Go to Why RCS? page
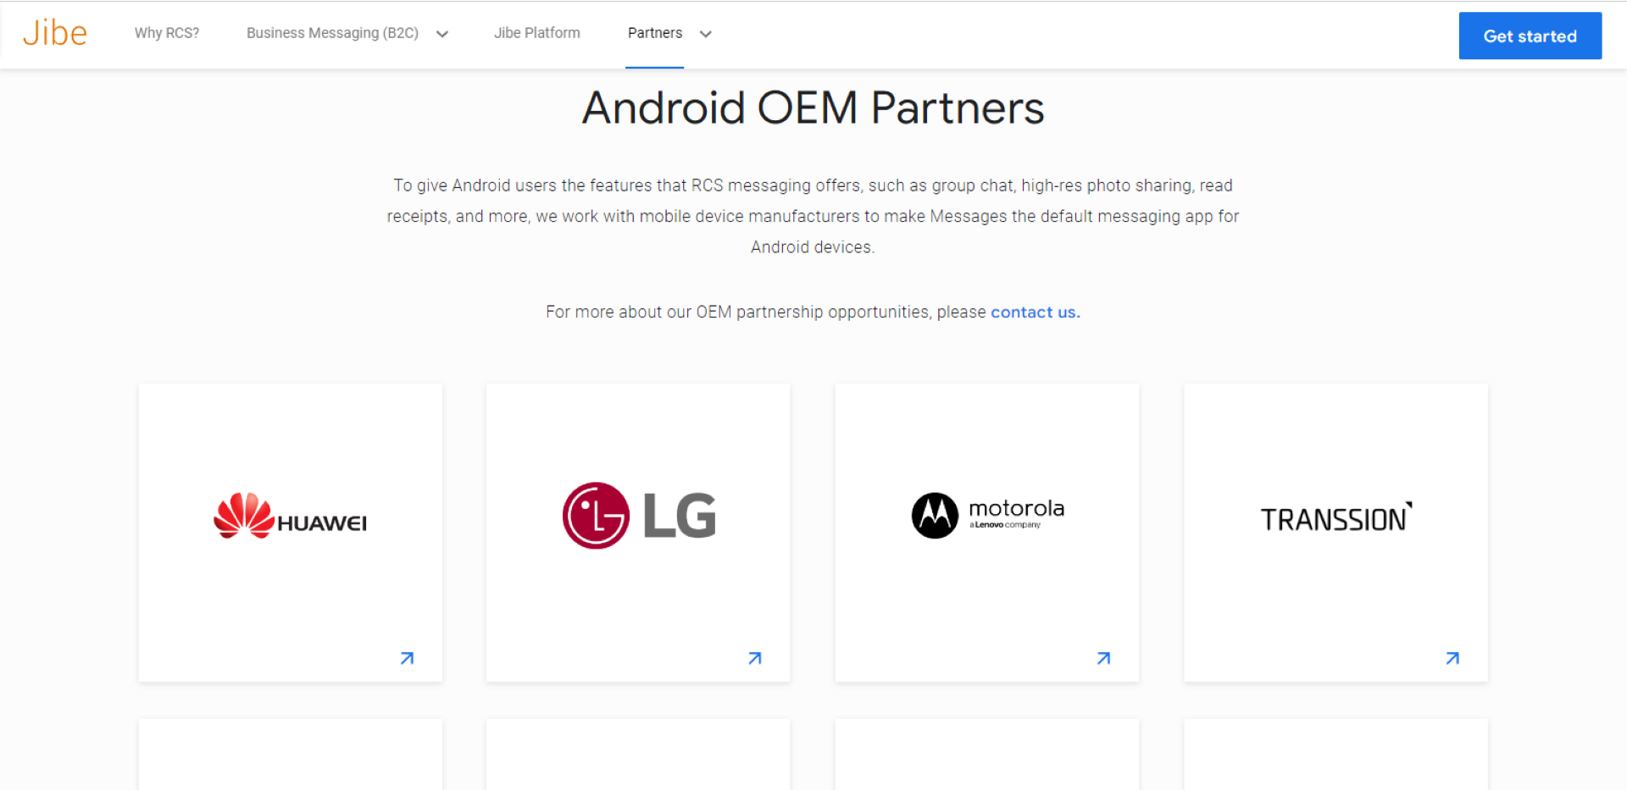Image resolution: width=1627 pixels, height=790 pixels. [167, 33]
